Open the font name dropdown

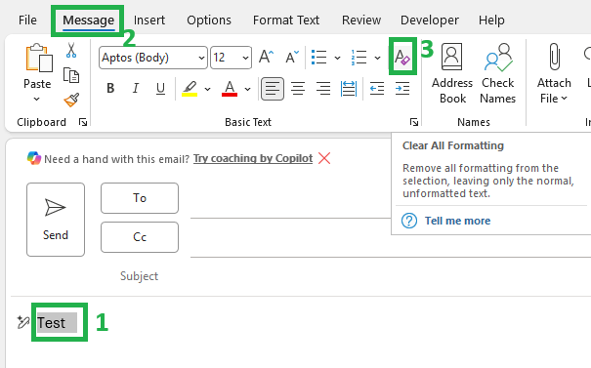pos(201,58)
